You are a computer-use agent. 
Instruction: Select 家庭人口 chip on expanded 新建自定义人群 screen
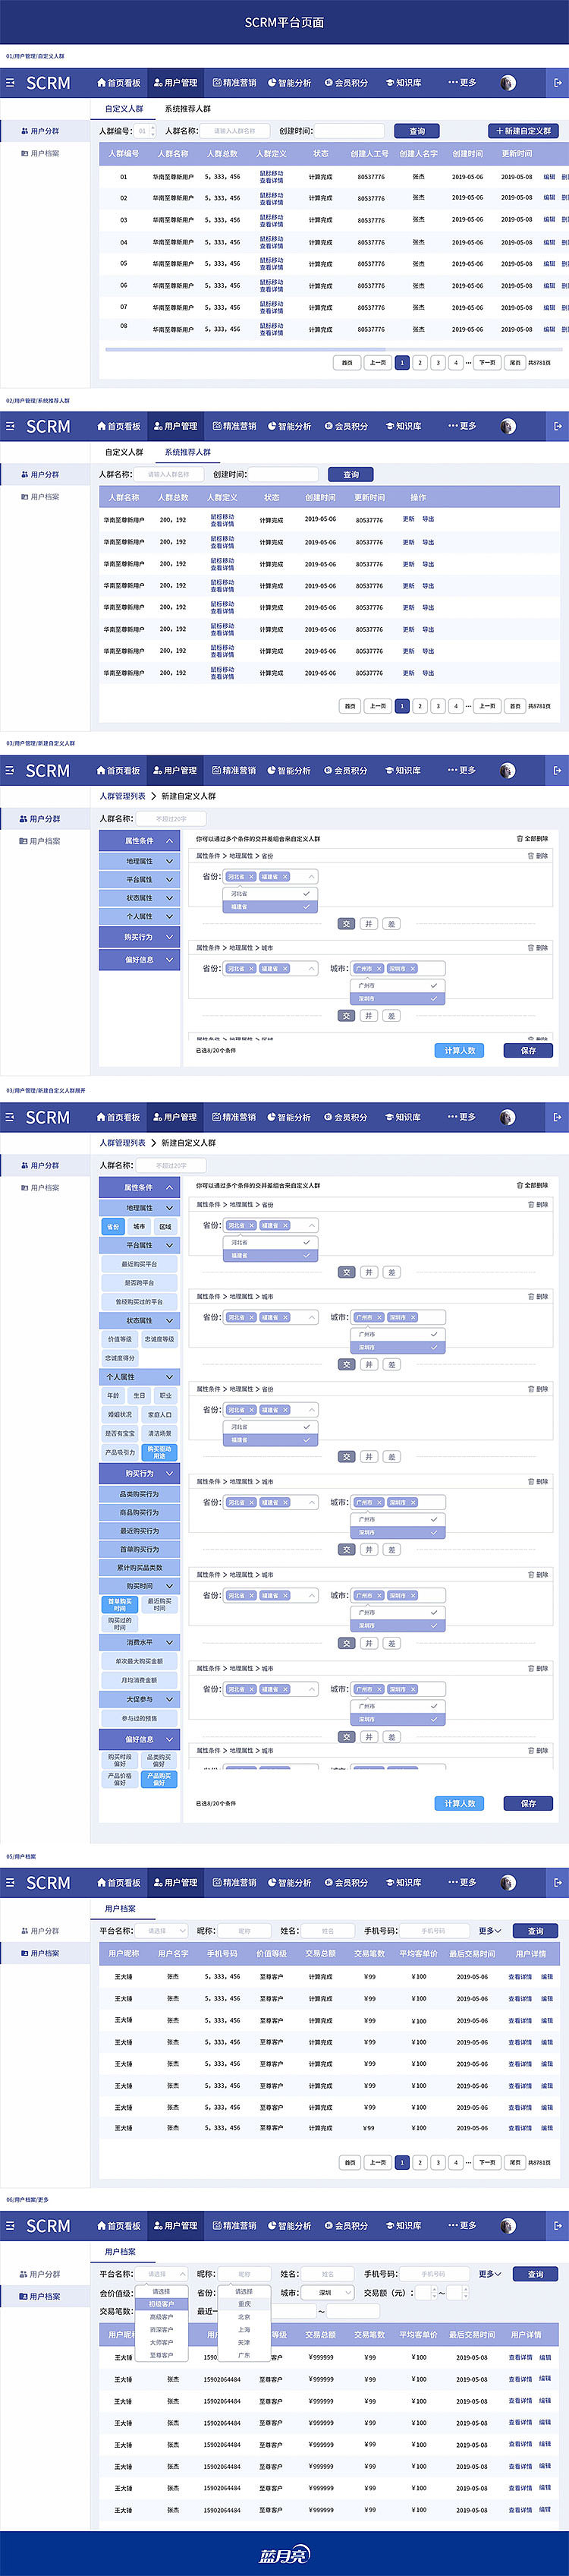[x=160, y=1414]
